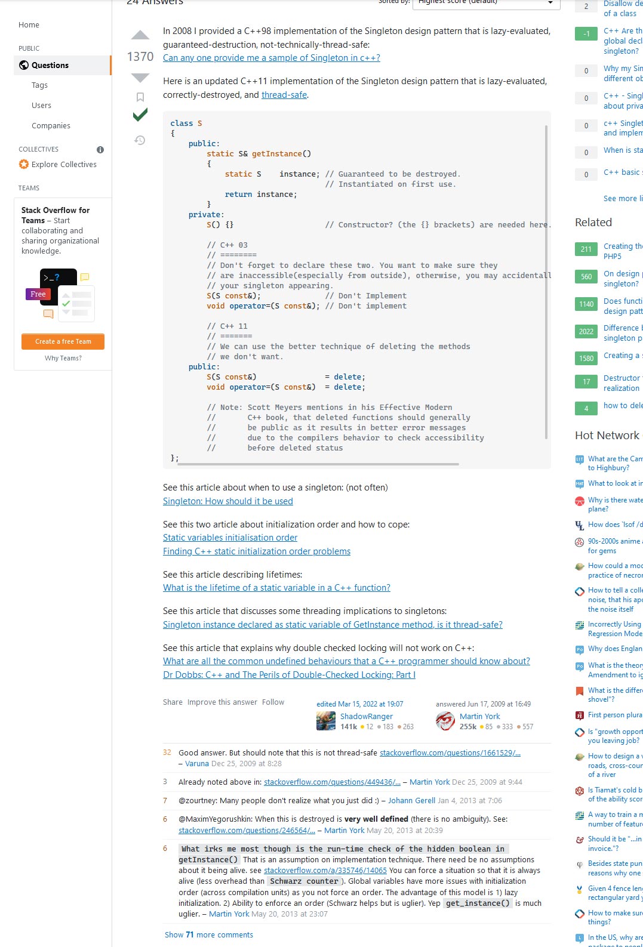Open 'Can any one provide me a sample' link
Screen dimensions: 643x947
point(272,58)
